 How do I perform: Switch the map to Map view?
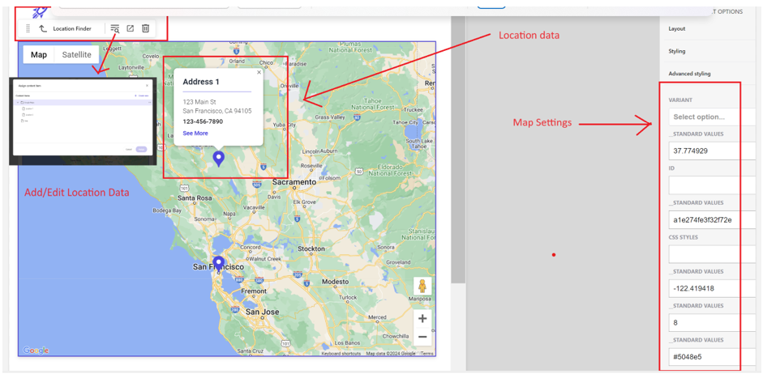tap(39, 54)
